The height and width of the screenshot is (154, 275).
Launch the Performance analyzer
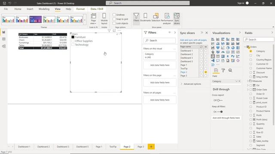click(x=167, y=18)
